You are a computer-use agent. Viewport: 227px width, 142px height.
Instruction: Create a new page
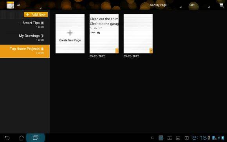(x=70, y=34)
